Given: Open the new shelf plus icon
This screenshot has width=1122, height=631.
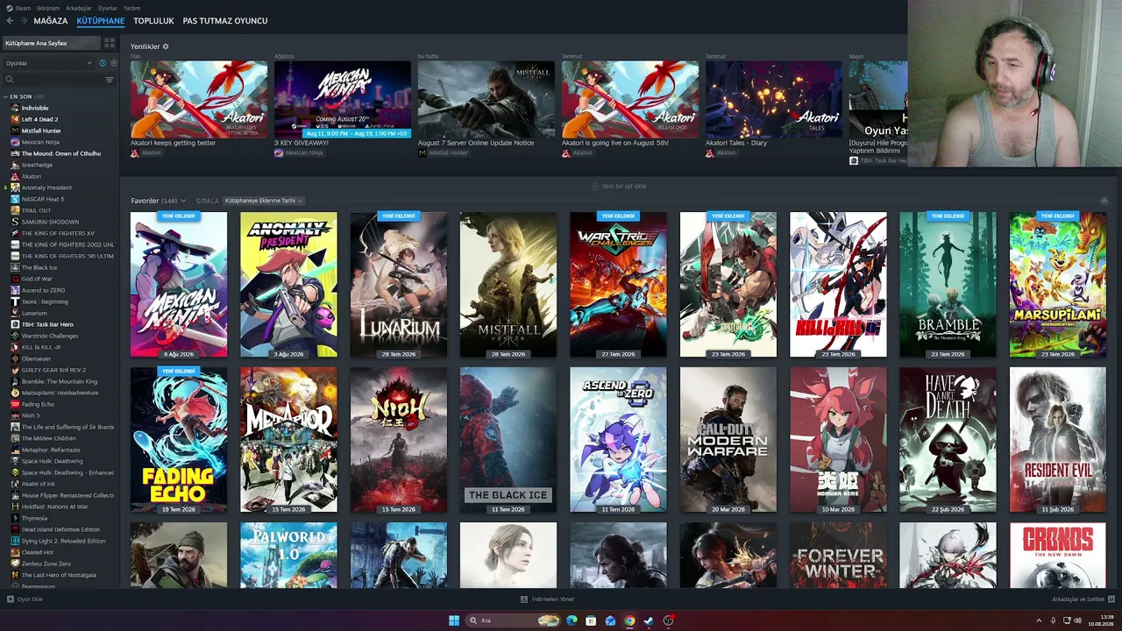Looking at the screenshot, I should pos(595,187).
